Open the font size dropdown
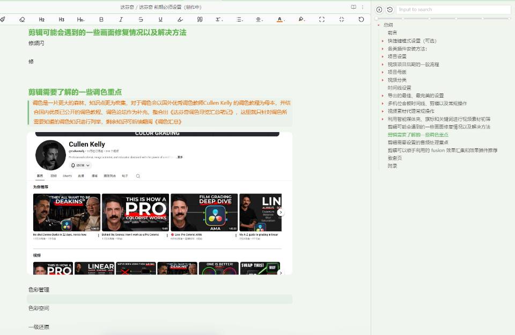The width and height of the screenshot is (515, 335). (x=219, y=19)
